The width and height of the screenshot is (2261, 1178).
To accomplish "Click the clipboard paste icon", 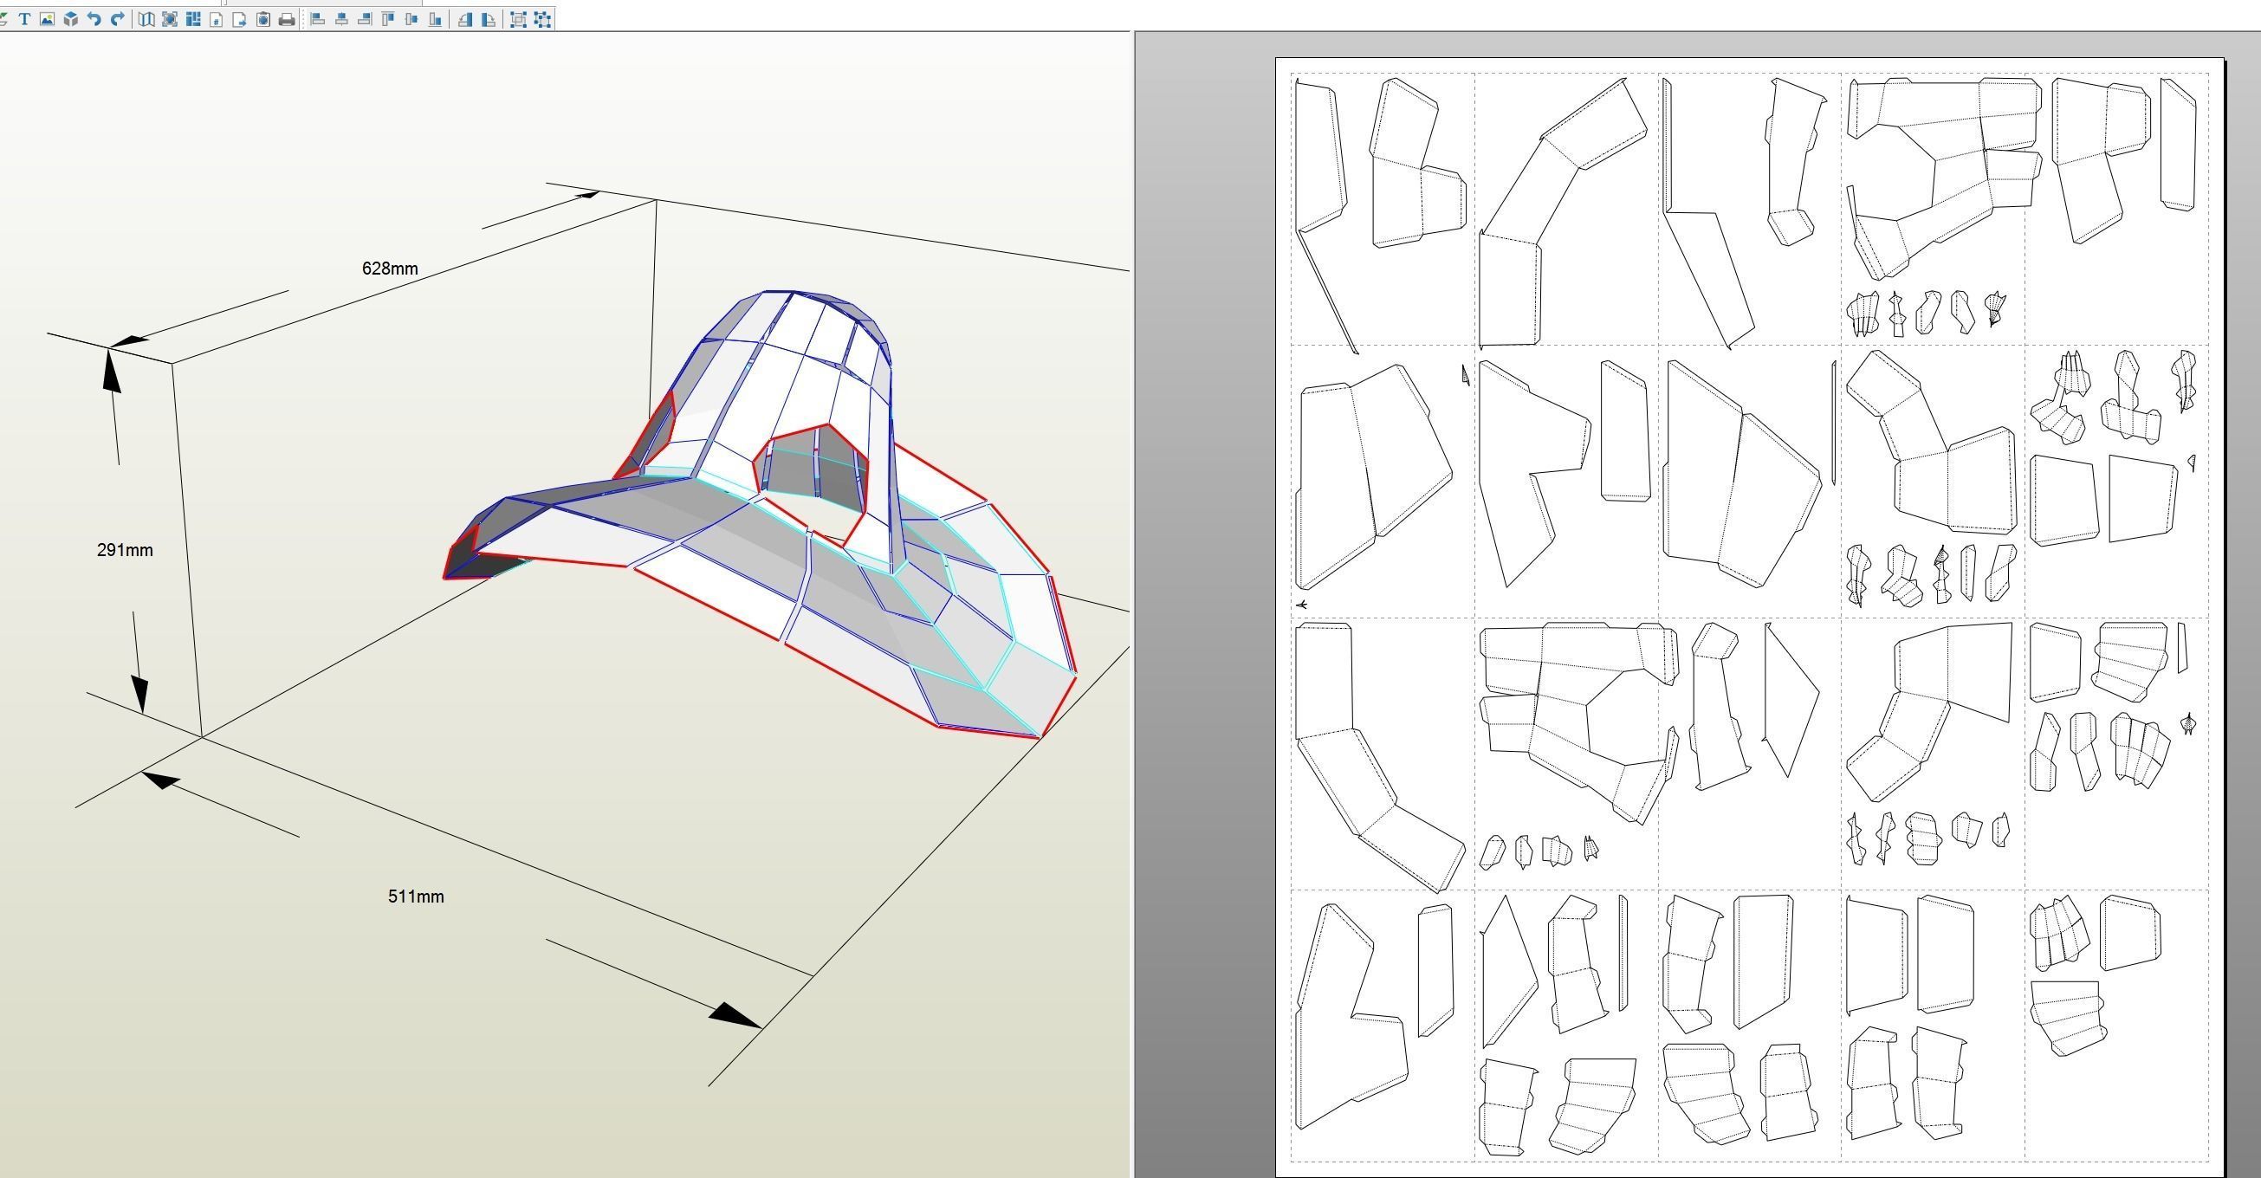I will [262, 18].
